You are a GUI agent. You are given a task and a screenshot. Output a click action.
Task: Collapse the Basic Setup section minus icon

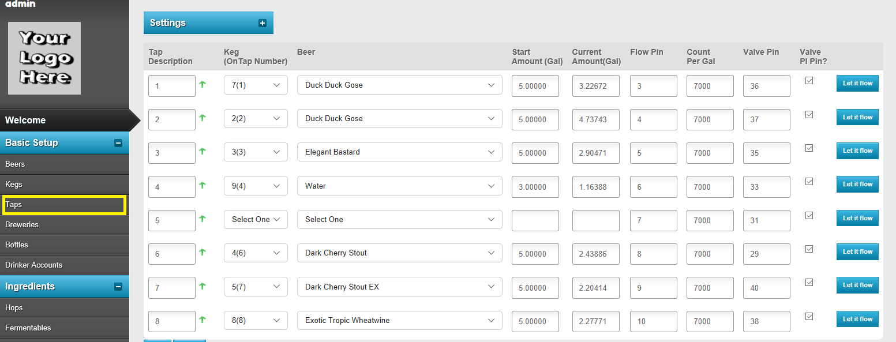pyautogui.click(x=118, y=143)
